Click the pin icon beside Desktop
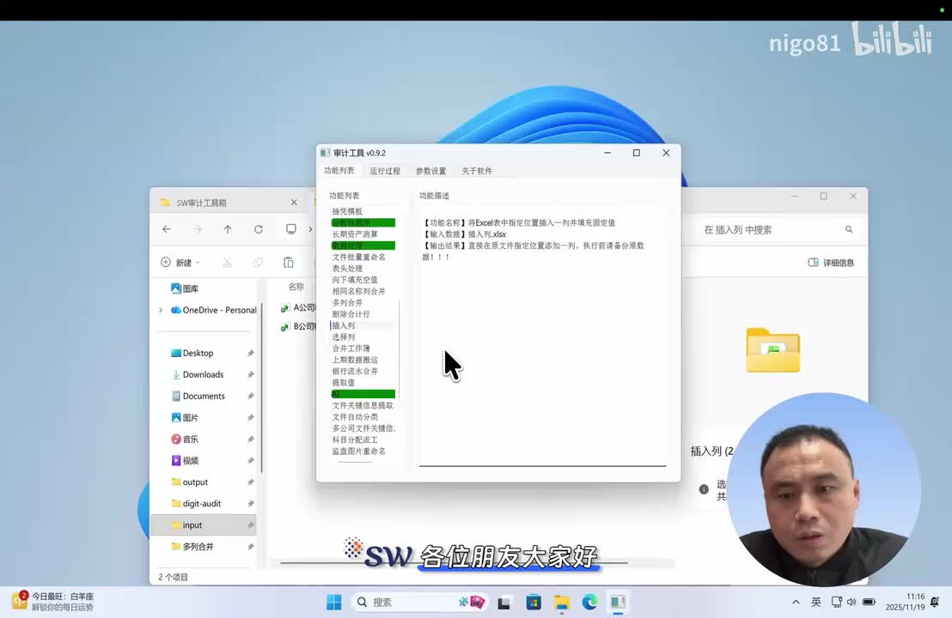 (250, 353)
